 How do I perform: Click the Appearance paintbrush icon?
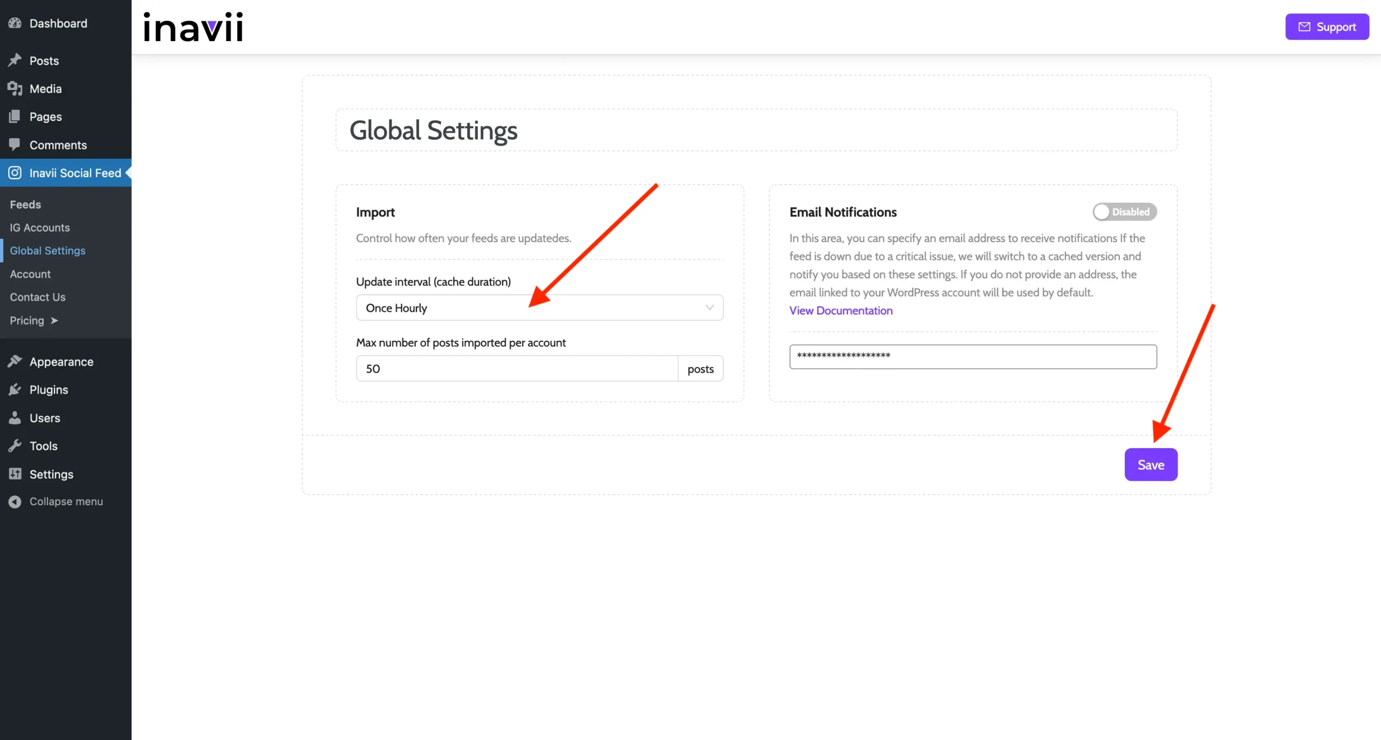click(x=15, y=361)
